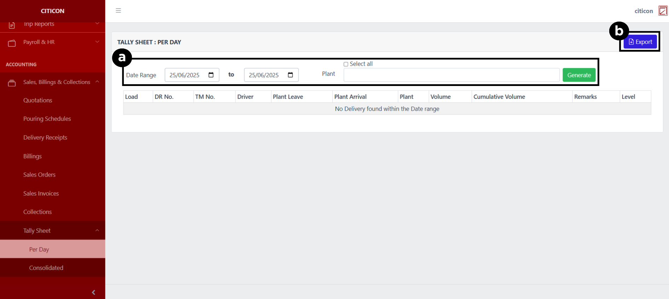The width and height of the screenshot is (669, 299).
Task: Click the Payroll & HR wallet icon
Action: (12, 43)
